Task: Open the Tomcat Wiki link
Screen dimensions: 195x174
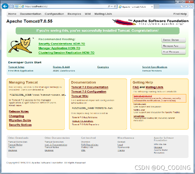Action: (80, 96)
